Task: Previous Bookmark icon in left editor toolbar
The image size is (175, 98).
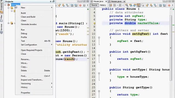Action: pos(60,5)
